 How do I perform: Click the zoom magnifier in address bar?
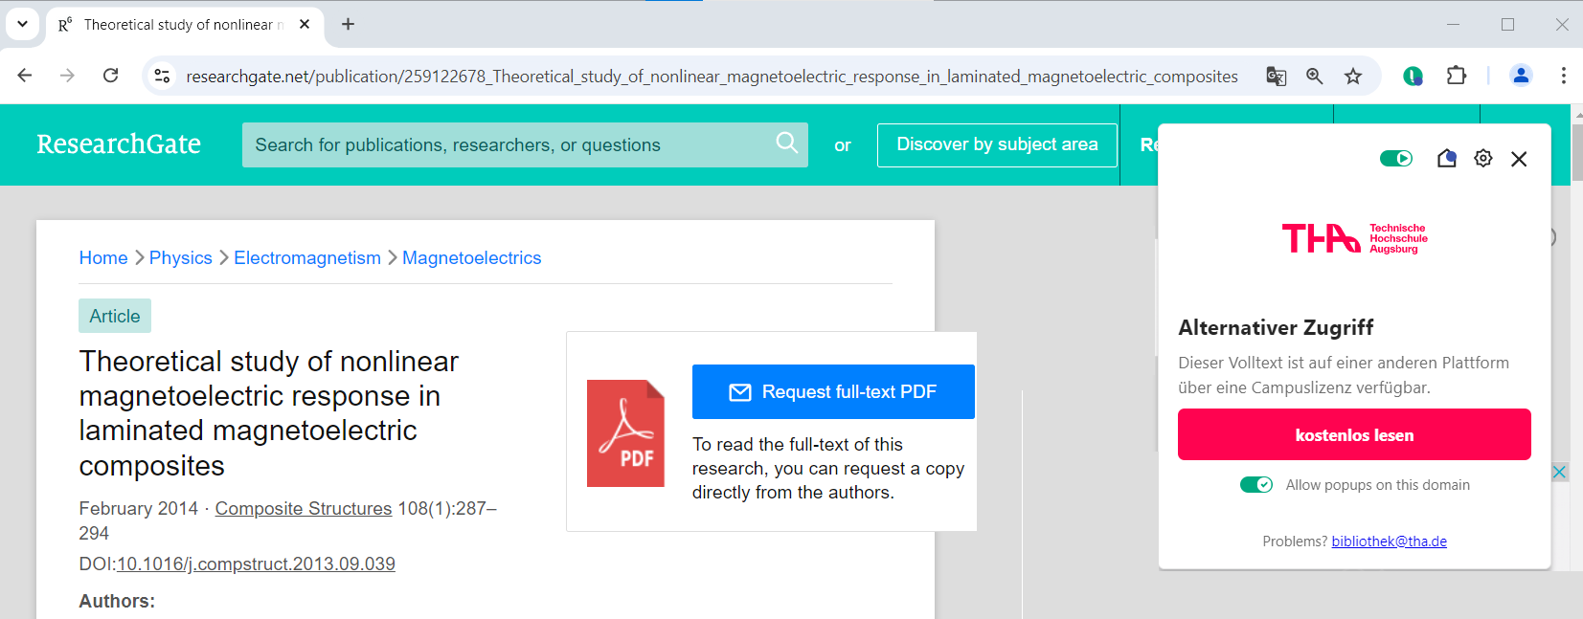tap(1314, 77)
